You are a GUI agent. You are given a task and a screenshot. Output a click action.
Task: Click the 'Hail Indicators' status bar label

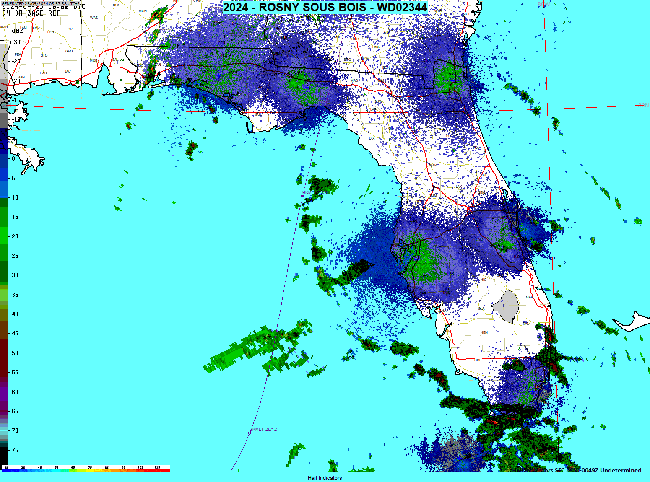325,478
